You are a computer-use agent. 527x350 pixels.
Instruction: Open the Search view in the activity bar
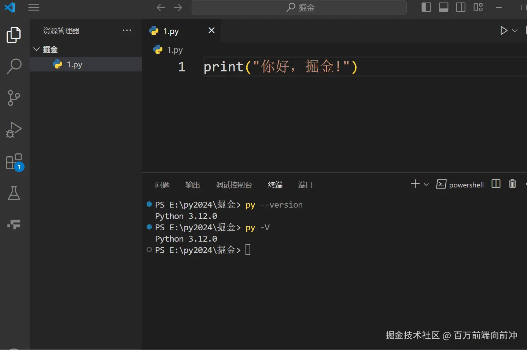(x=14, y=66)
